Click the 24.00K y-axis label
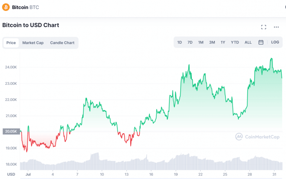286x179 pixels. [11, 67]
